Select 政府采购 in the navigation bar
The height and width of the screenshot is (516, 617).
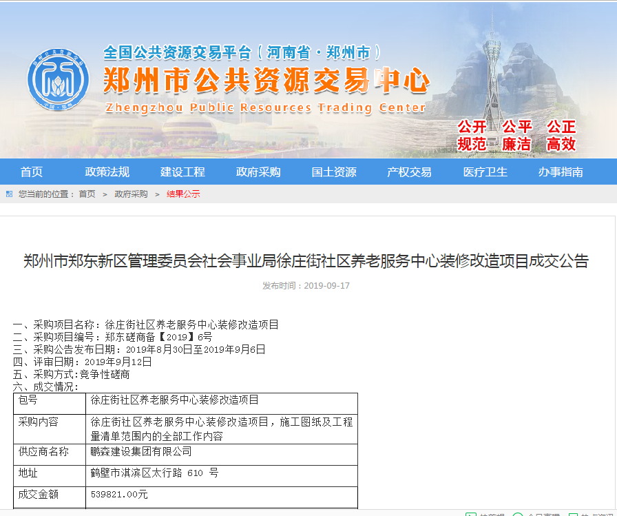pos(258,172)
